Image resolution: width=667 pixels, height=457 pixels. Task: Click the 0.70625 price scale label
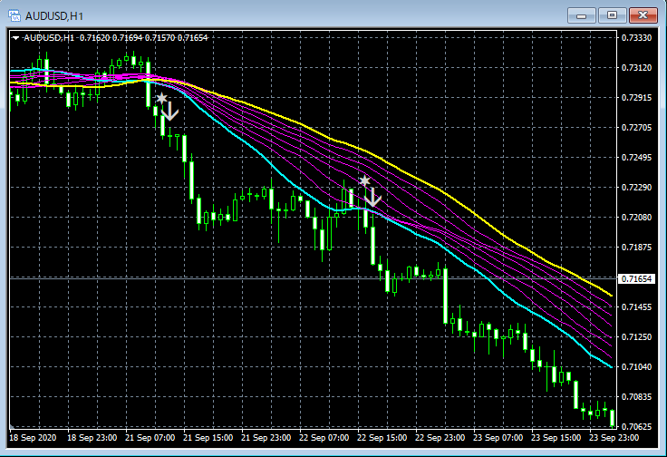tap(636, 426)
